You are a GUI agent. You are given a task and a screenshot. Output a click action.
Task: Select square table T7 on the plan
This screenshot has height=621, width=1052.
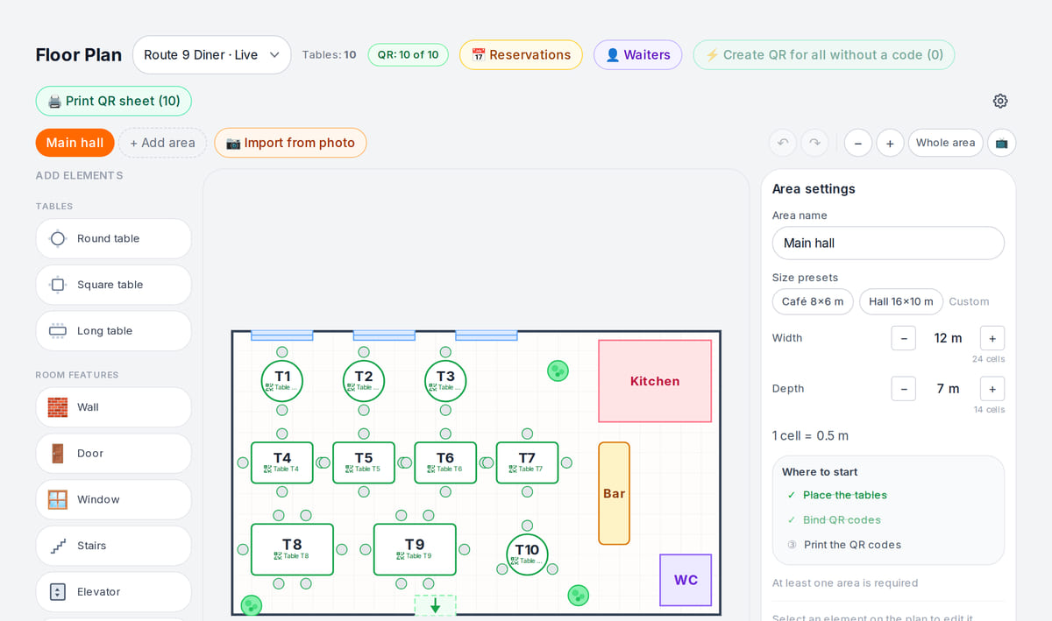coord(527,462)
